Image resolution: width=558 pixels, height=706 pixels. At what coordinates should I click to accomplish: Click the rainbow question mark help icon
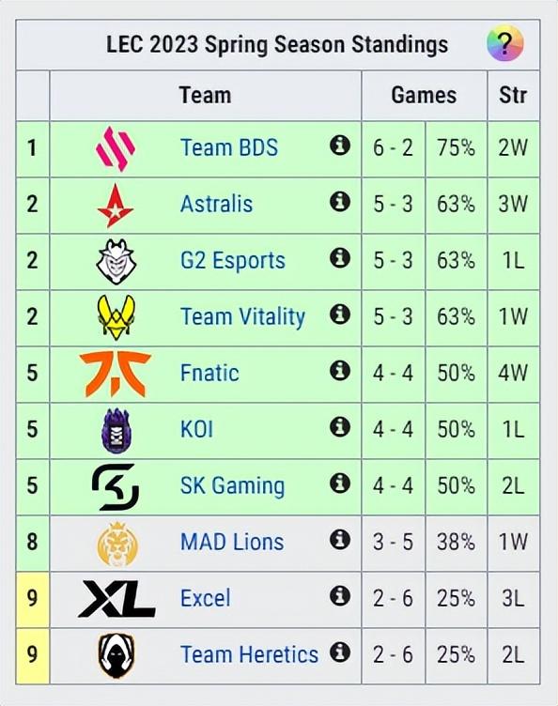pos(504,43)
